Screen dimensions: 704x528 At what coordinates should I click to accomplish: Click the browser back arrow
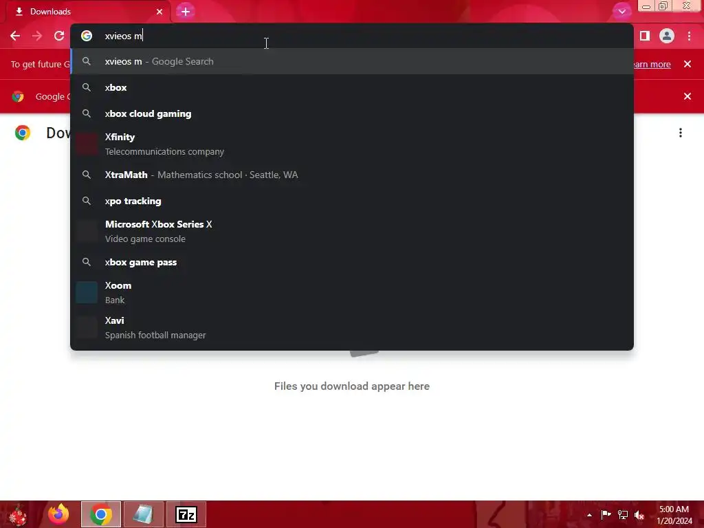(15, 36)
